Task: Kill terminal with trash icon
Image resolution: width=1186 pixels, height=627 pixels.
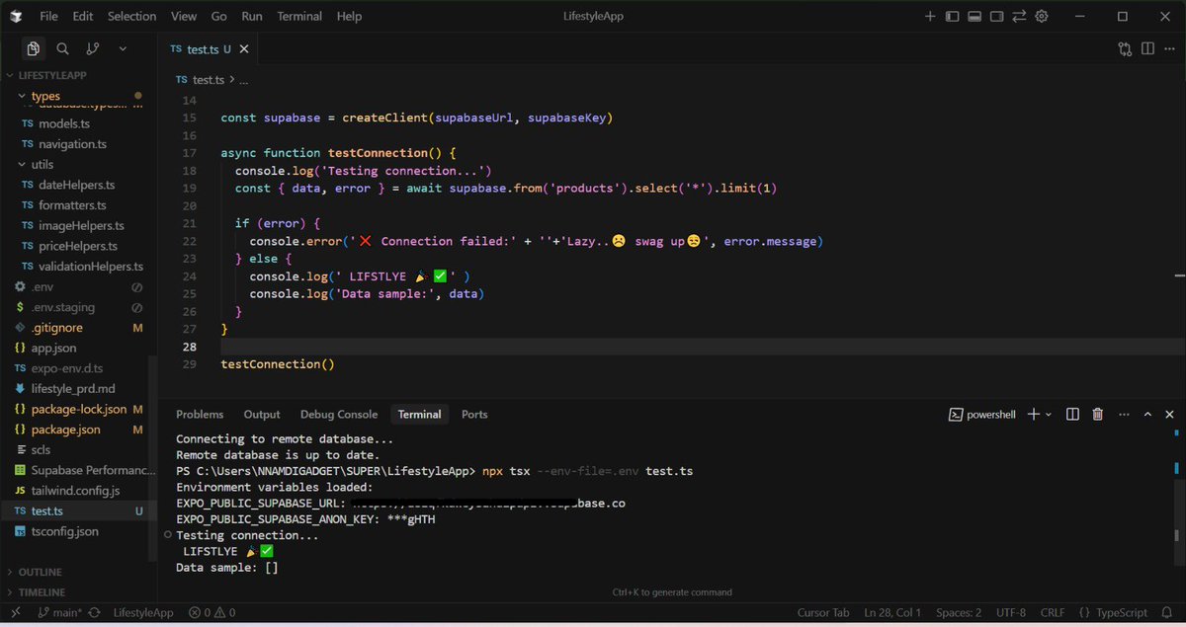Action: tap(1097, 415)
